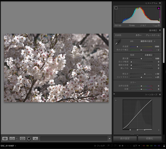Click the 黒レベル slider handle

(131, 68)
